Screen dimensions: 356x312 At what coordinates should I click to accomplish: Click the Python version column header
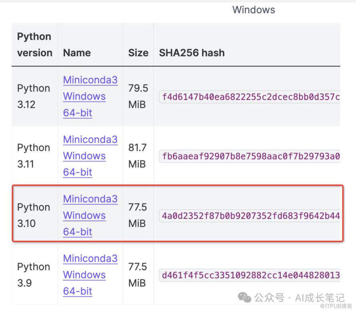34,45
